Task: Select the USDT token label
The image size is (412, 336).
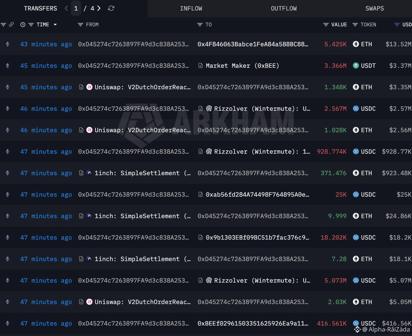Action: (368, 65)
